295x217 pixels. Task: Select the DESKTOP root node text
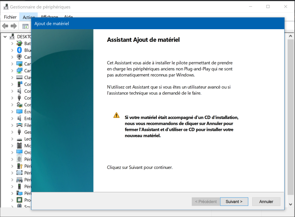pyautogui.click(x=24, y=37)
